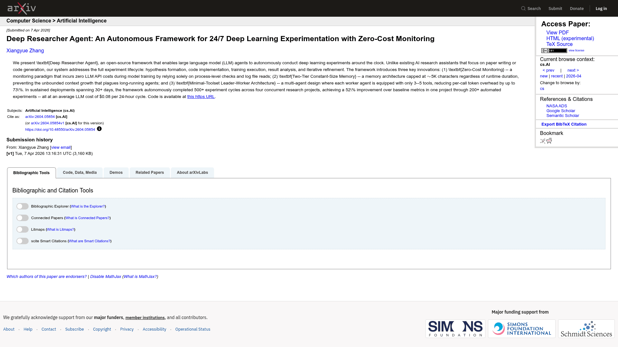Screen dimensions: 618x347
Task: Click 'Which authors of this paper are endorsers?'
Action: [x=46, y=277]
